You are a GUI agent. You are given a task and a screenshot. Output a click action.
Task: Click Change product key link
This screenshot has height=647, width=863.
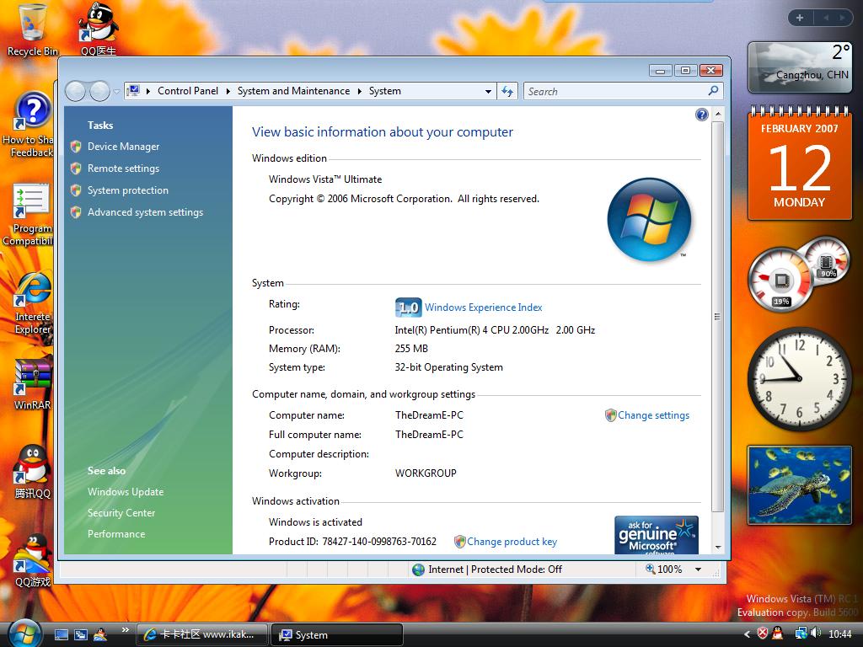click(512, 542)
